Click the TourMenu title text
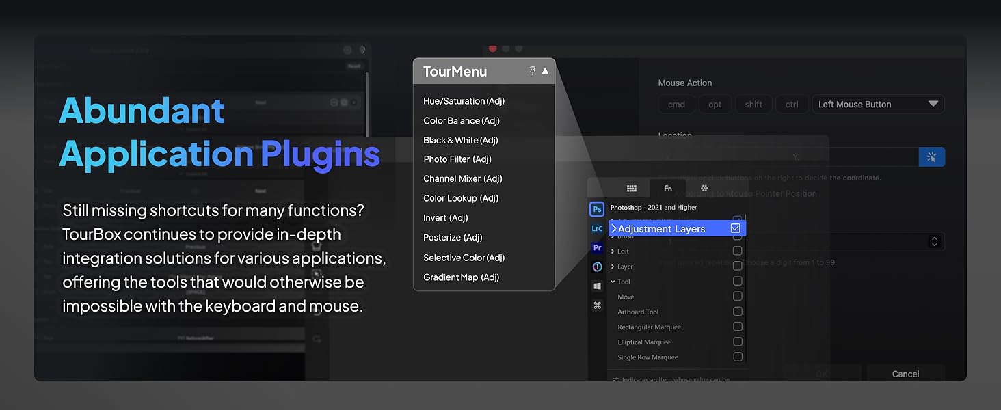The image size is (1001, 410). (455, 71)
